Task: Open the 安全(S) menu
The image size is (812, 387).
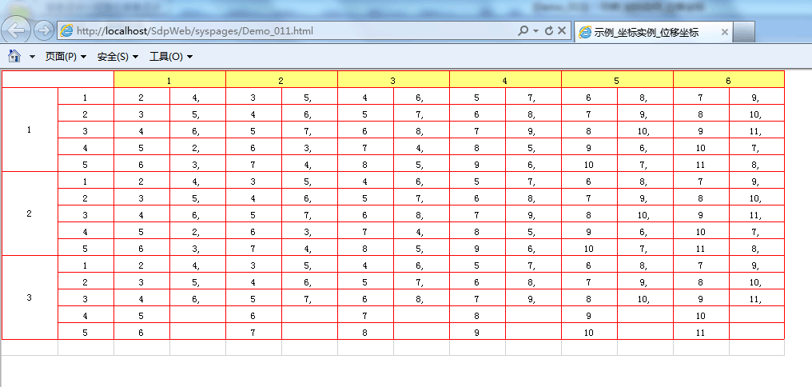Action: click(117, 57)
